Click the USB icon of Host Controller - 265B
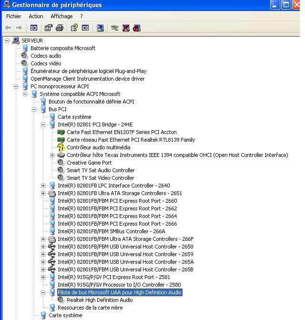This screenshot has height=320, width=305. click(52, 269)
